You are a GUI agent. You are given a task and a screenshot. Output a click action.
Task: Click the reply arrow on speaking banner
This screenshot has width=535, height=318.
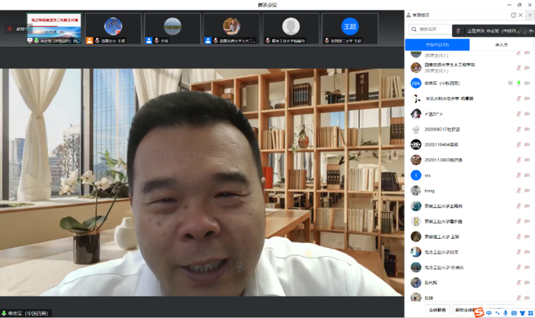(x=531, y=31)
